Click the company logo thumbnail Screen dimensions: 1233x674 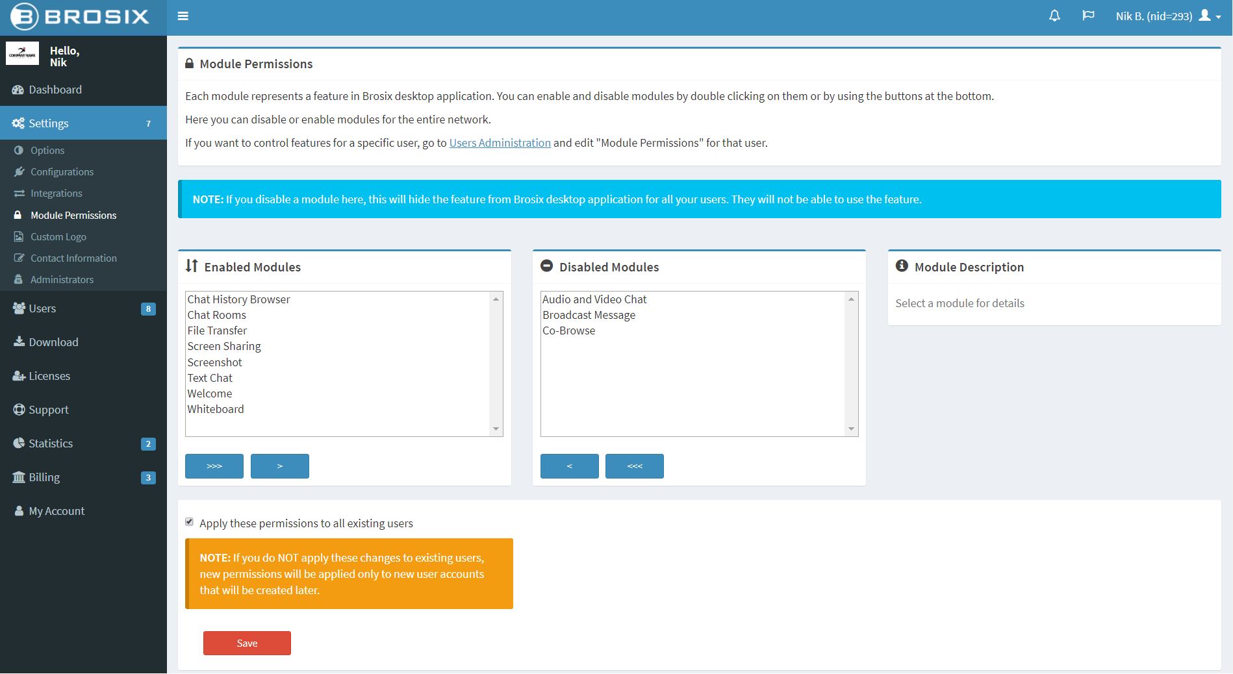tap(23, 54)
